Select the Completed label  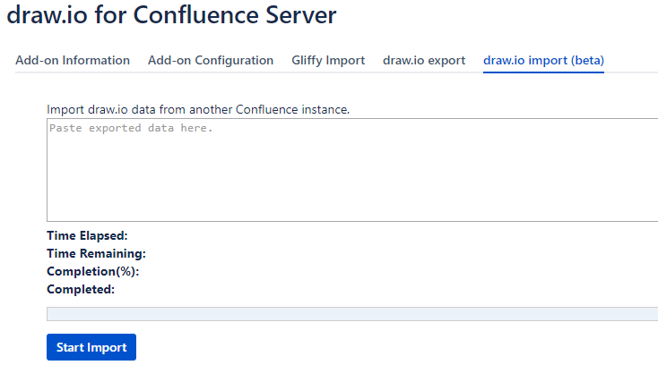click(x=81, y=290)
